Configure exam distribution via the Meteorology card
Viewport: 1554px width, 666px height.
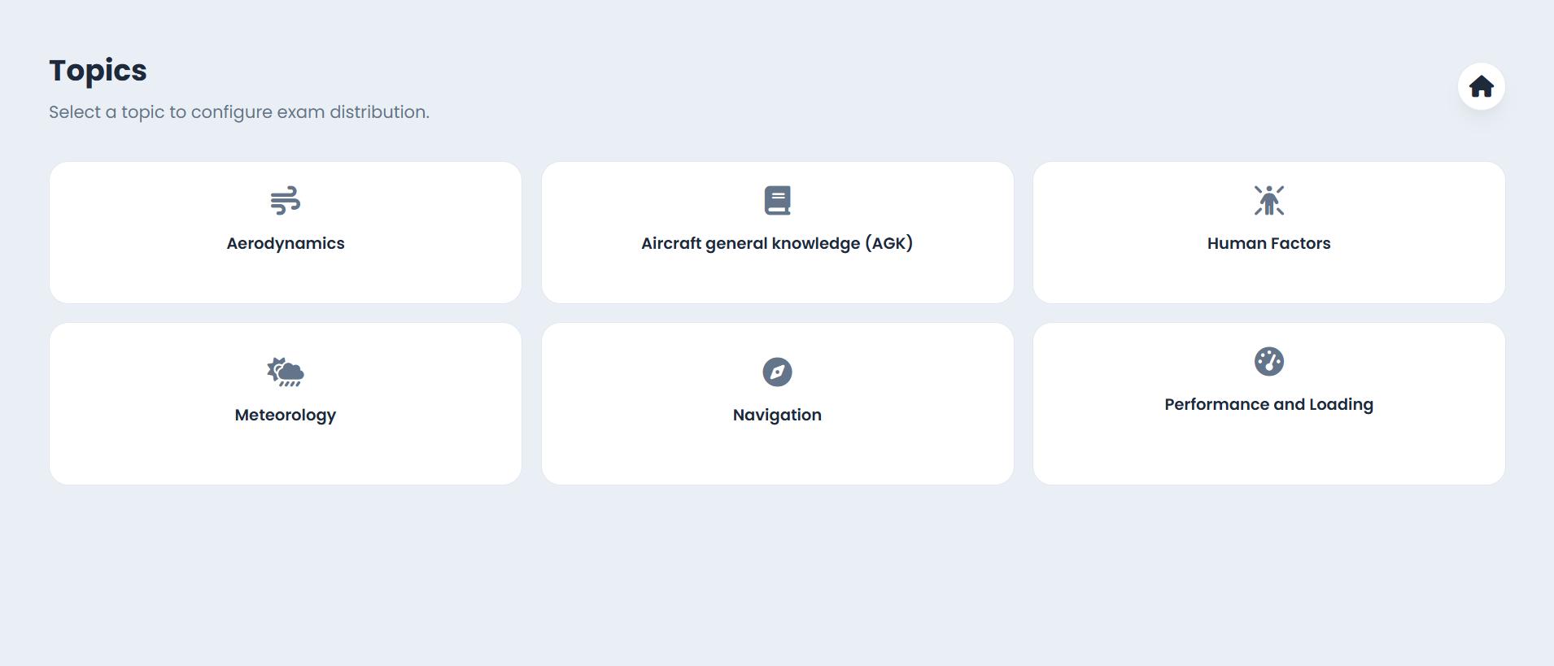pyautogui.click(x=286, y=451)
